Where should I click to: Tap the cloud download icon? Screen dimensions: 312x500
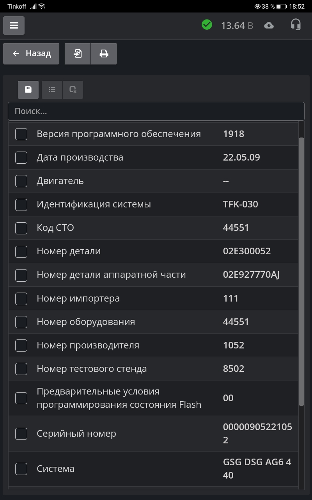pyautogui.click(x=269, y=26)
